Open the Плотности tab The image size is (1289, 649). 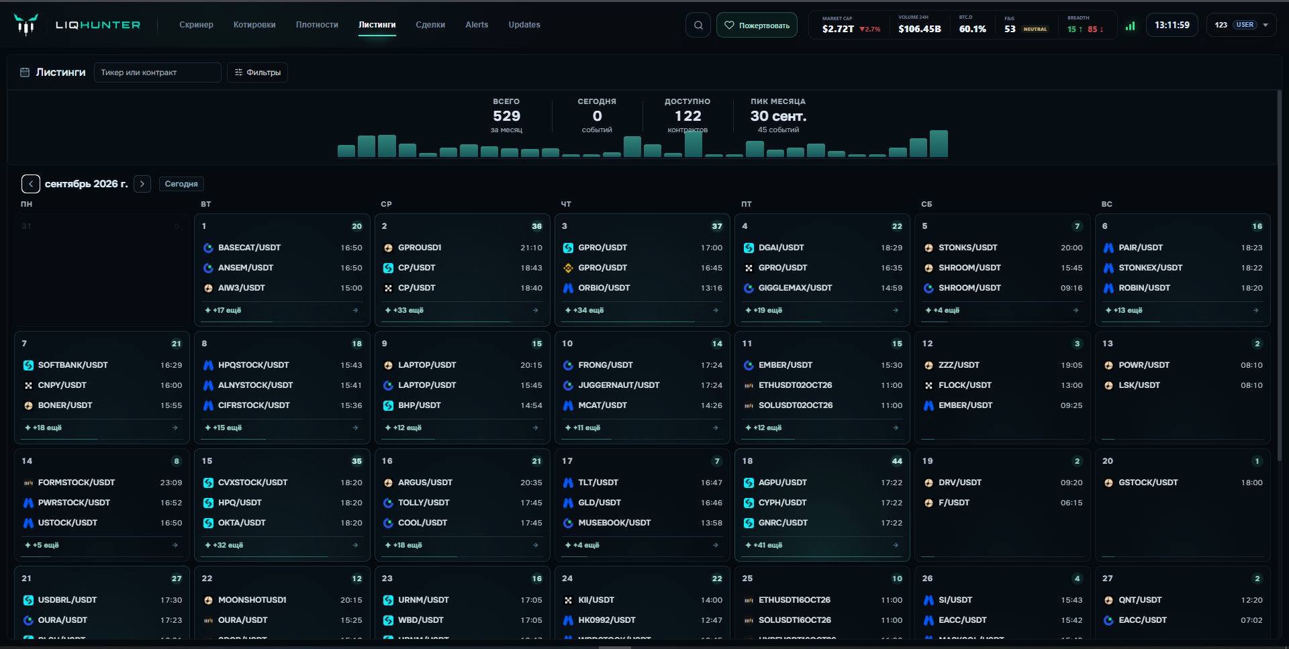click(317, 25)
